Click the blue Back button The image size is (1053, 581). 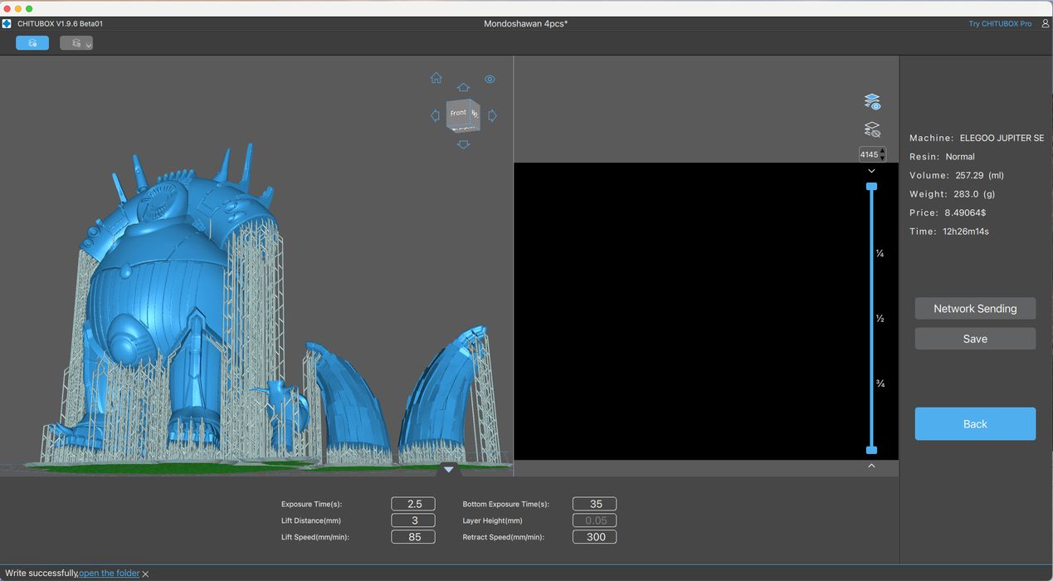tap(975, 424)
